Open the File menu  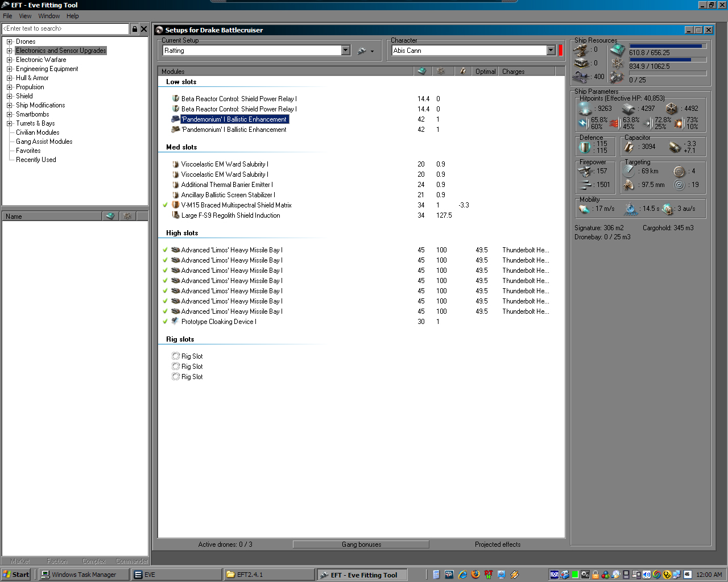point(7,16)
